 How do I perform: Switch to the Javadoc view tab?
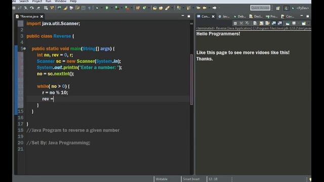(224, 16)
